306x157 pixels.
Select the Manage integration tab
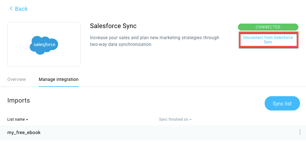pyautogui.click(x=59, y=79)
